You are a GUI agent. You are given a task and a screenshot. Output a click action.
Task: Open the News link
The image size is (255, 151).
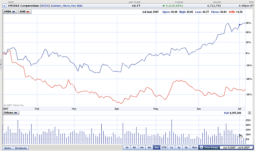point(66,6)
